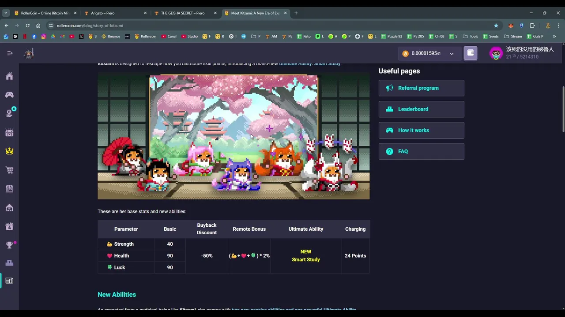Click the Kitsumi fox characters banner image
Image resolution: width=565 pixels, height=317 pixels.
(x=234, y=136)
